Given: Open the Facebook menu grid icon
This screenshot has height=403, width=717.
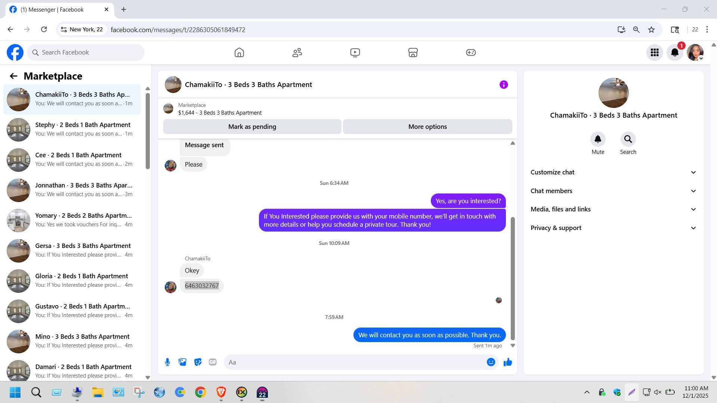Looking at the screenshot, I should [655, 53].
